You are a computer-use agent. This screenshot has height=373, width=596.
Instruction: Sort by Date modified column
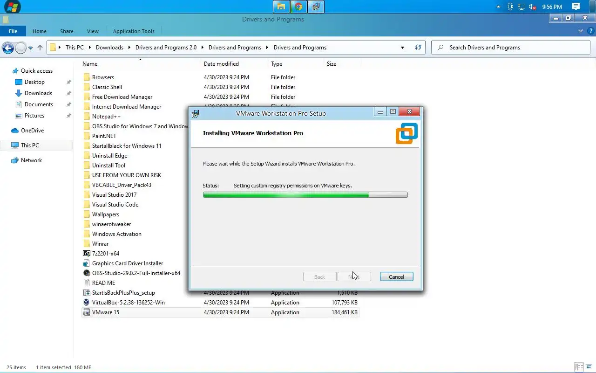click(221, 64)
